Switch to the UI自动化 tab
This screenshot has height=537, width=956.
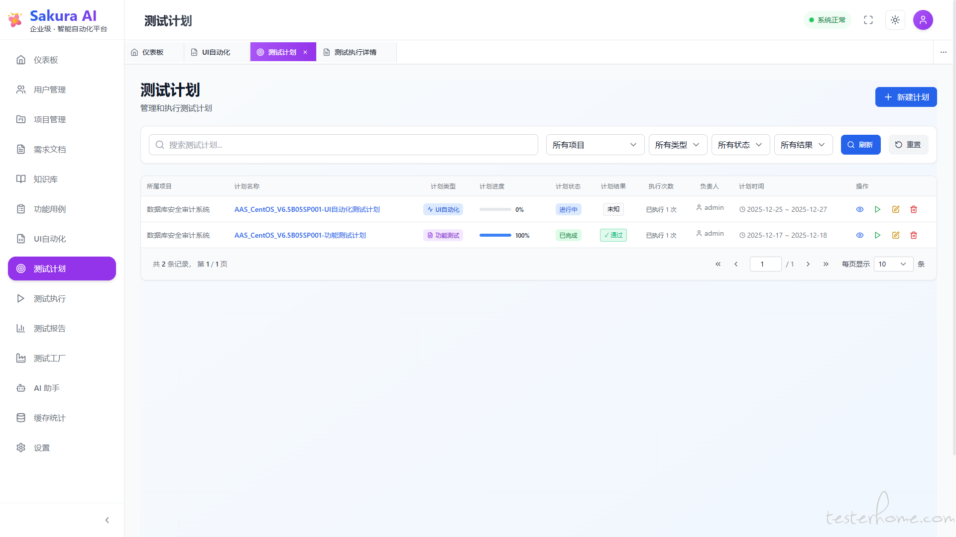coord(216,52)
